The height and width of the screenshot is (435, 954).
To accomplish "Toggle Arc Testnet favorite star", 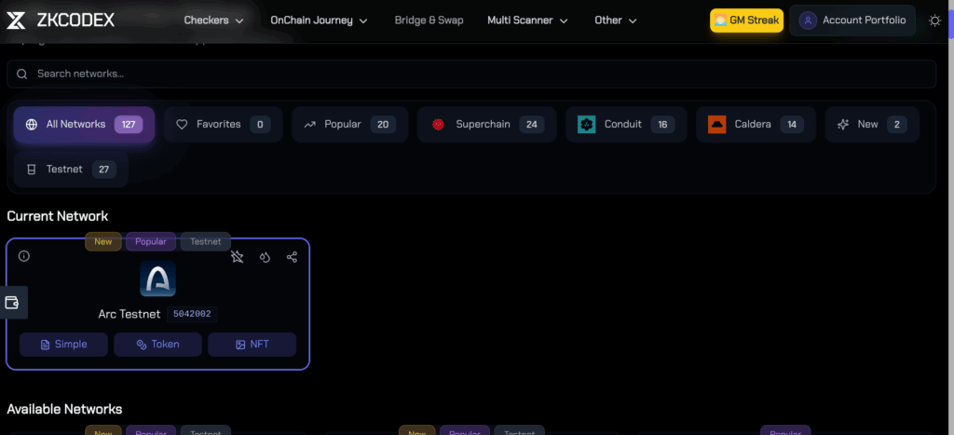I will pos(238,257).
